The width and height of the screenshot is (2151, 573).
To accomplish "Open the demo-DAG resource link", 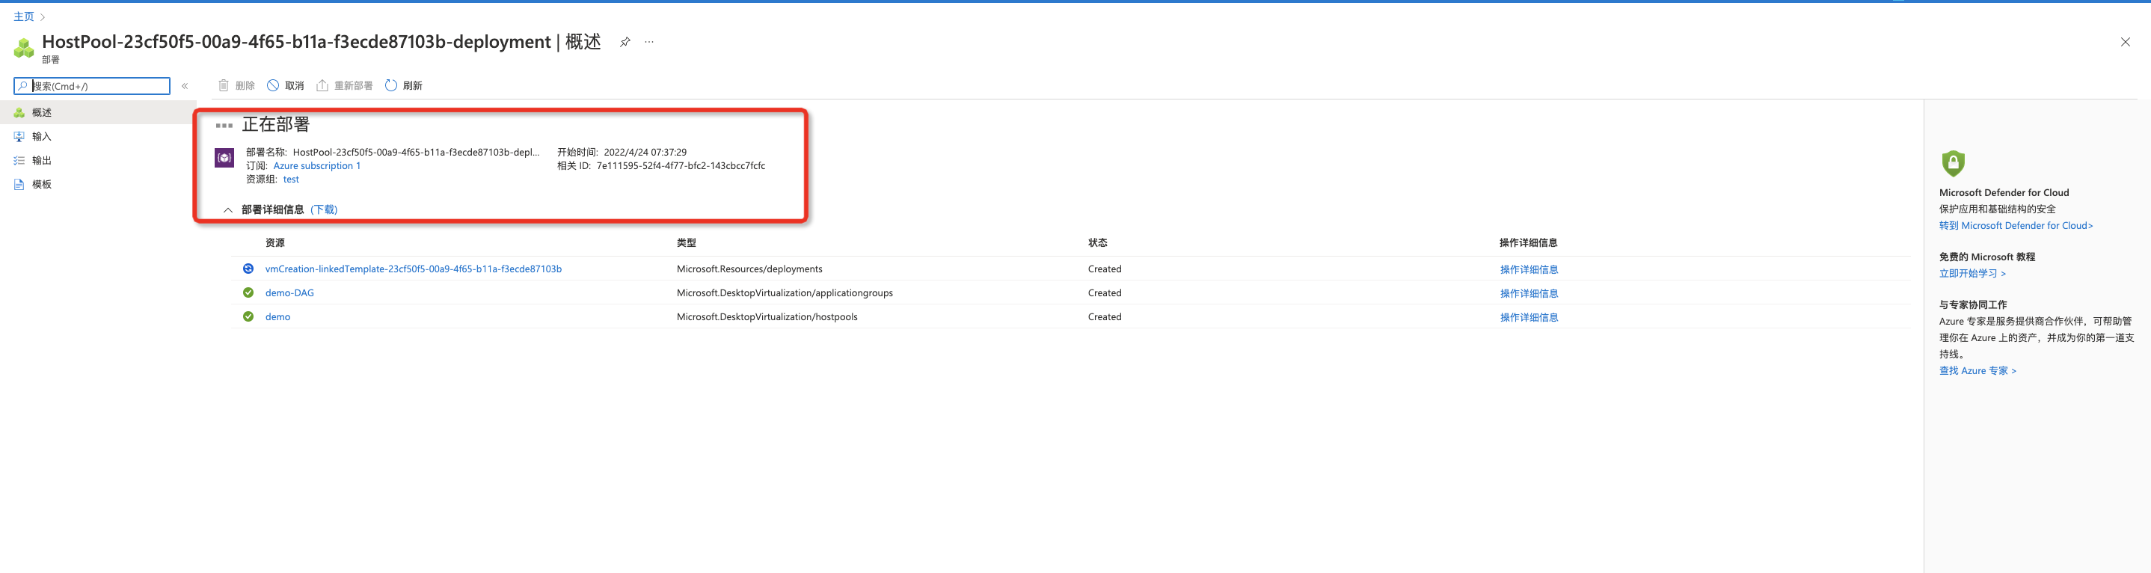I will (289, 292).
